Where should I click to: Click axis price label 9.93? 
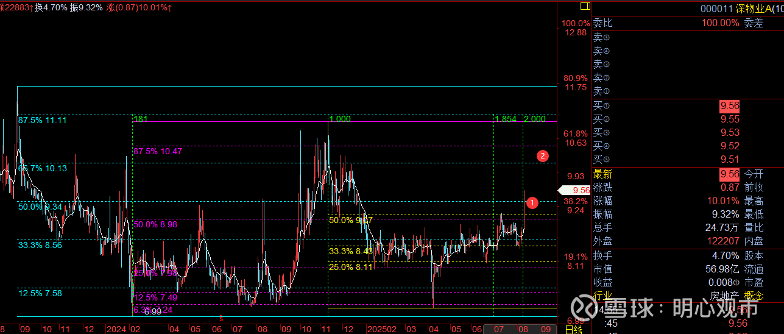tap(575, 176)
